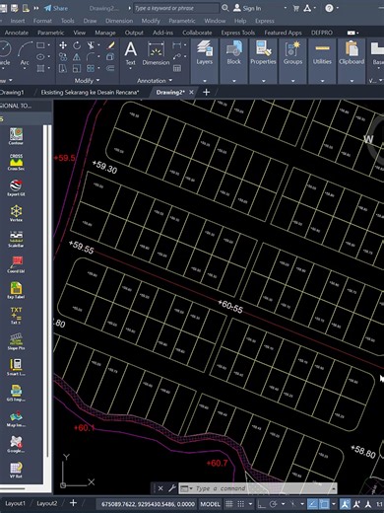Open the Dimension menu
Image resolution: width=384 pixels, height=513 pixels.
(x=119, y=21)
